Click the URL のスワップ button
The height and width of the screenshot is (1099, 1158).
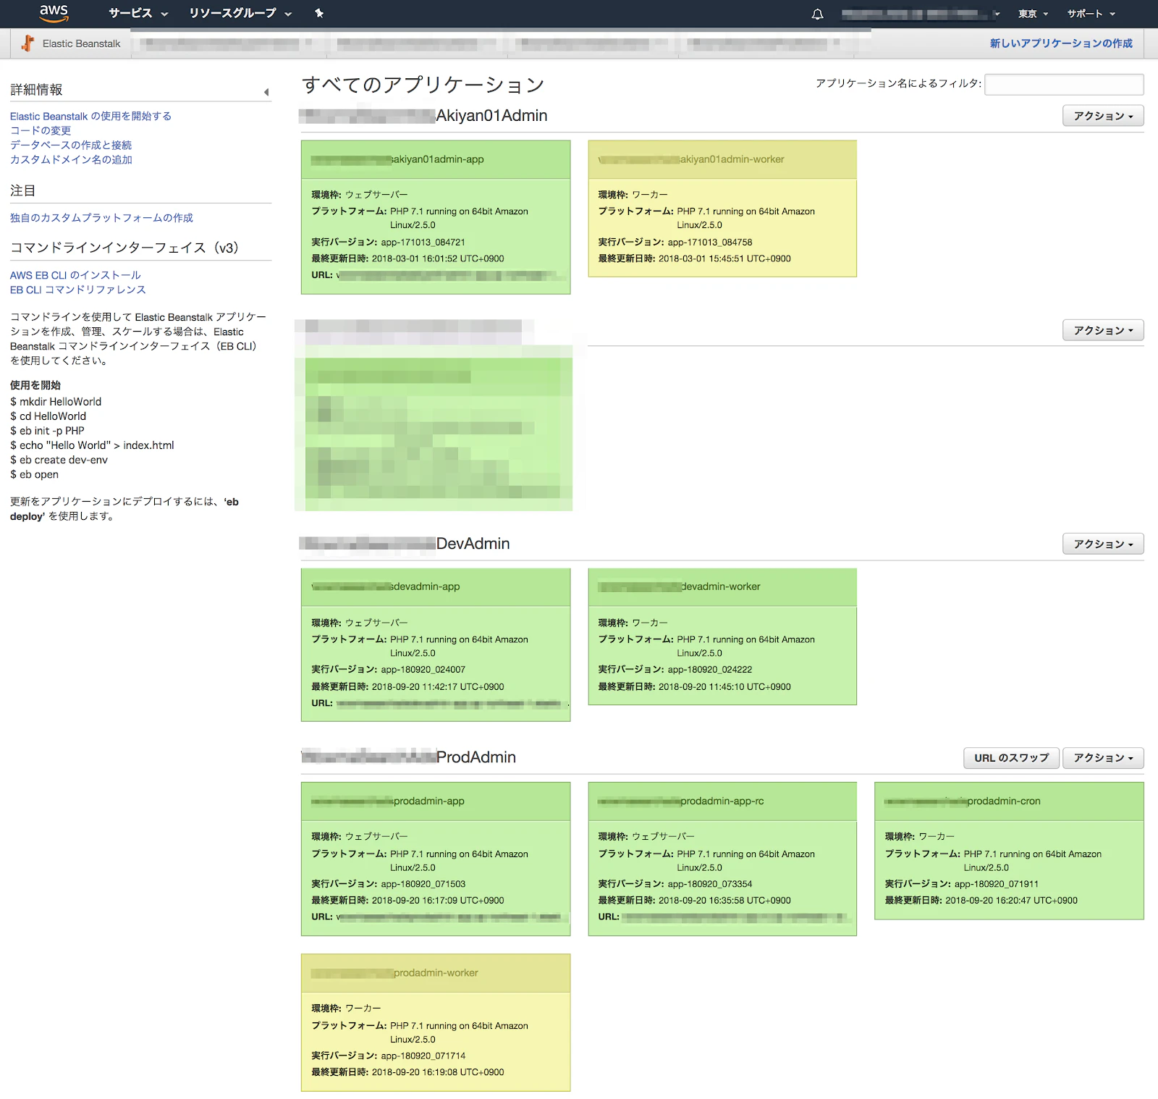click(1011, 758)
